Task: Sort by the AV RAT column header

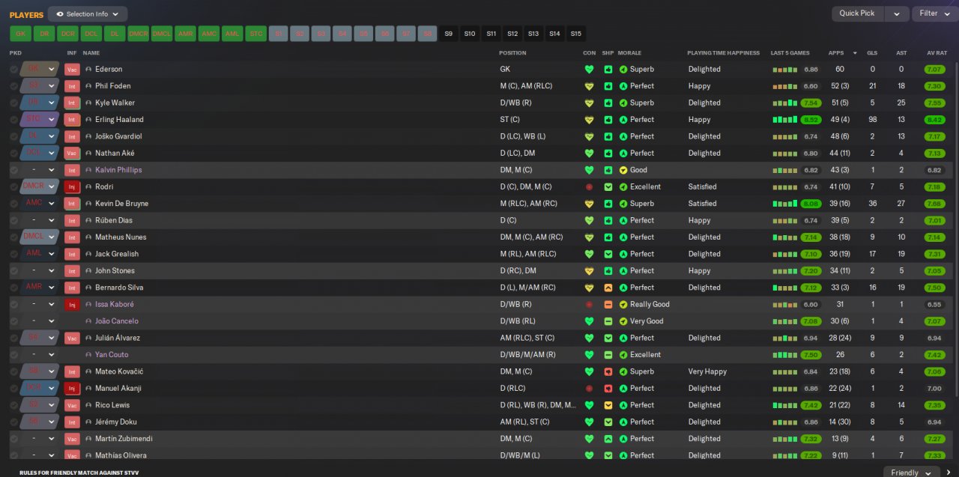Action: (937, 53)
